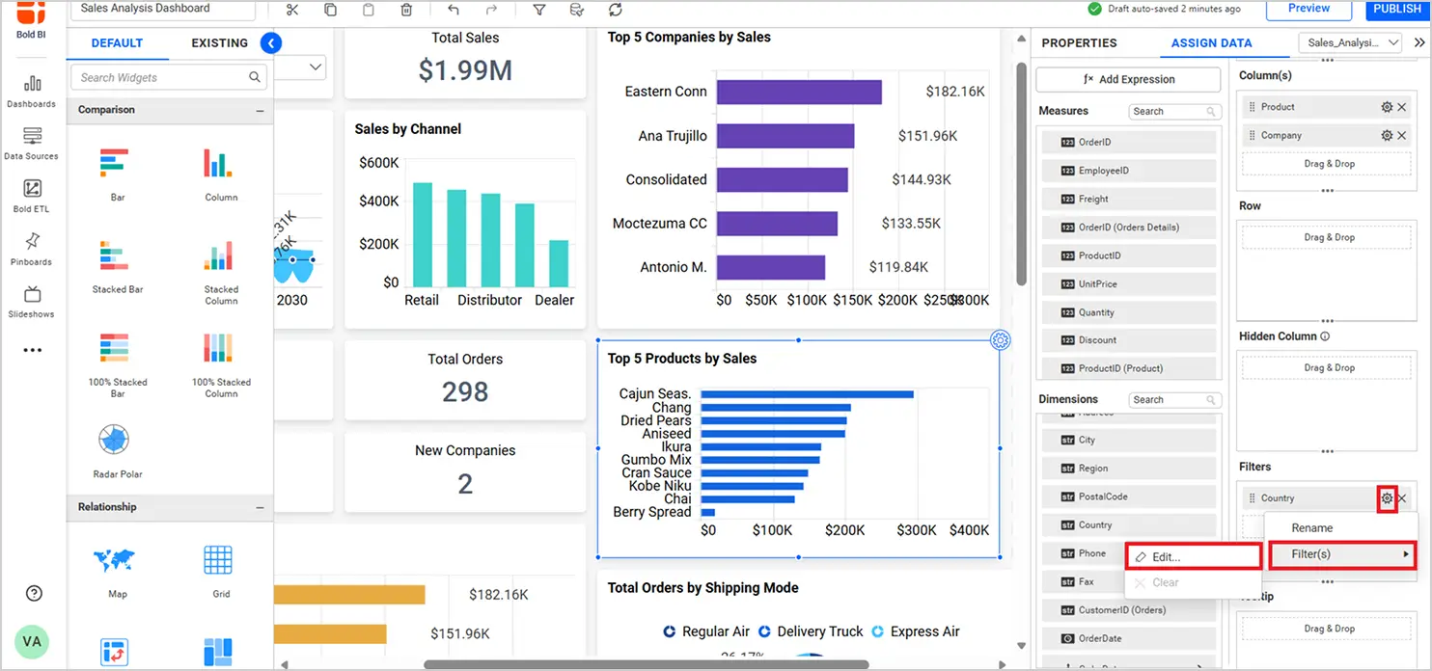The width and height of the screenshot is (1432, 671).
Task: Undo the last action
Action: click(454, 10)
